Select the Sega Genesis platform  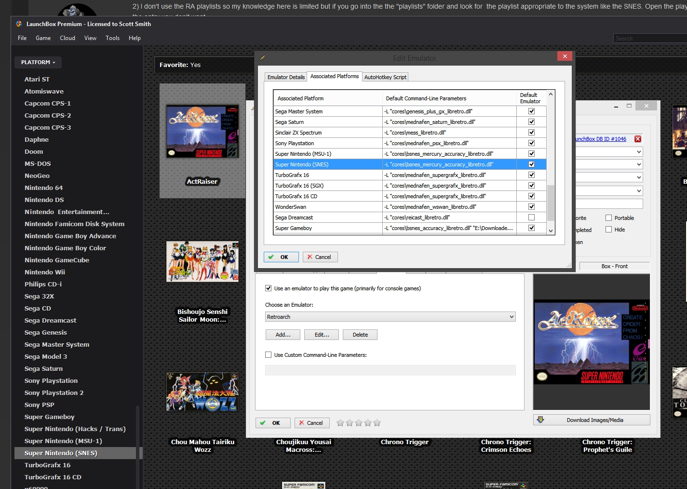[46, 332]
